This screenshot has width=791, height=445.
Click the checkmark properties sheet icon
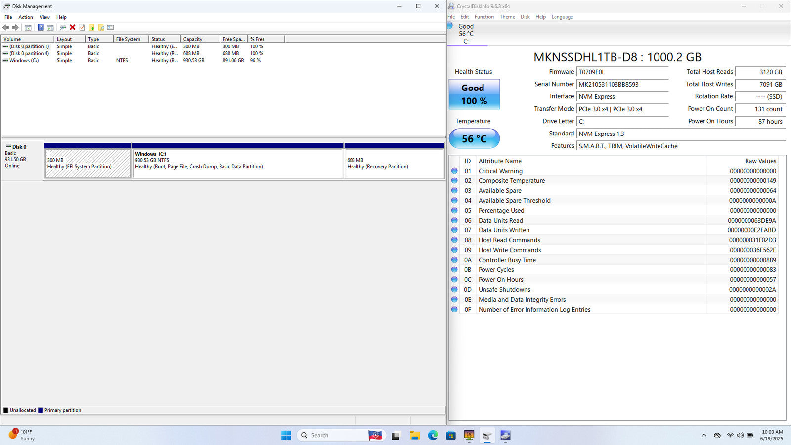point(82,27)
